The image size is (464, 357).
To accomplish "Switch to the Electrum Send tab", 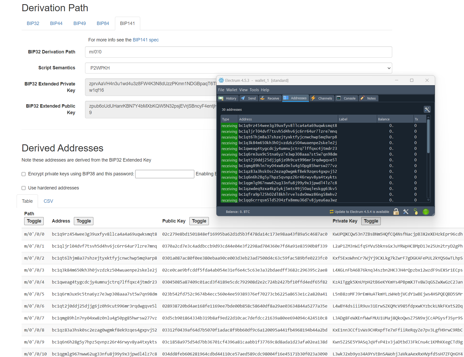I will tap(249, 98).
